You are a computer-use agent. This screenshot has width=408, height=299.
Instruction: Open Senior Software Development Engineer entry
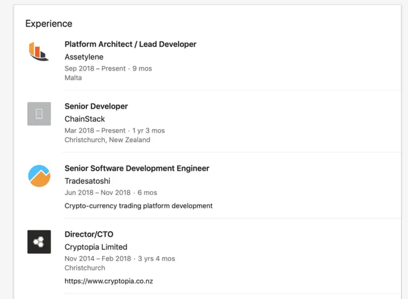point(137,168)
